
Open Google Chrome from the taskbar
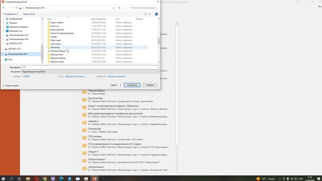click(x=45, y=178)
